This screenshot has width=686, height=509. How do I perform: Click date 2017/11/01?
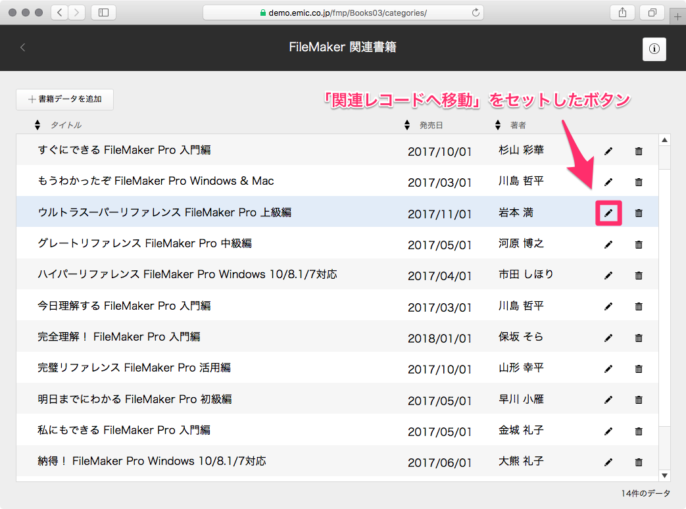tap(440, 214)
